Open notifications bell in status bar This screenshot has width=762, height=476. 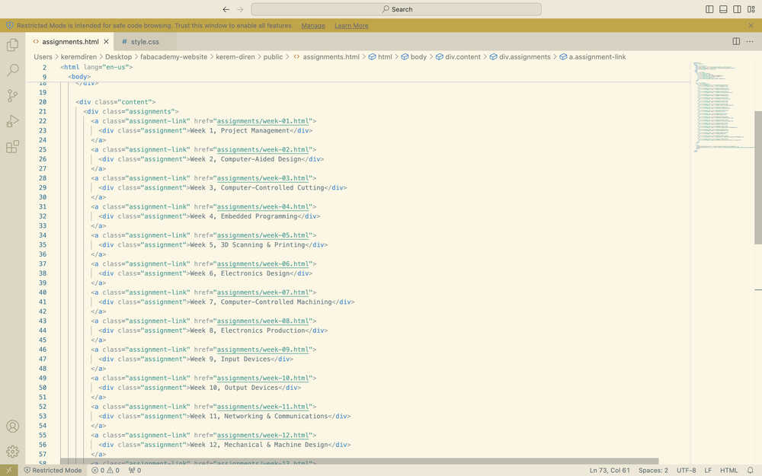(751, 470)
